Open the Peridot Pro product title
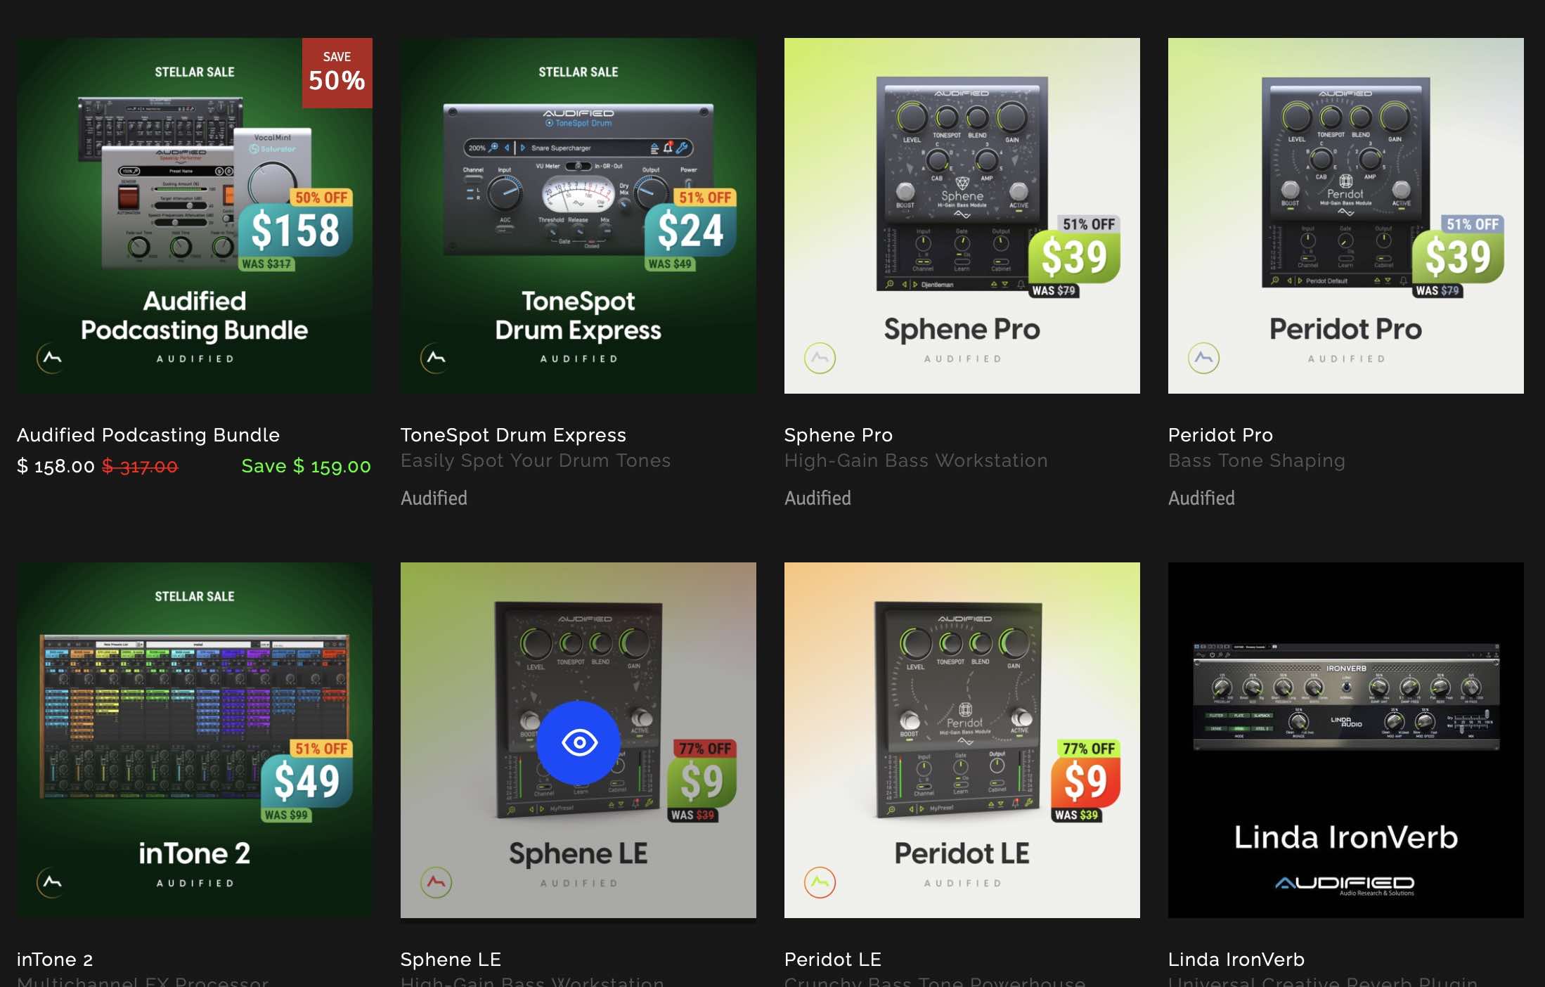The image size is (1545, 987). tap(1220, 435)
